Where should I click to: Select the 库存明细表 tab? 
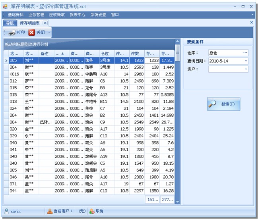(x=30, y=23)
